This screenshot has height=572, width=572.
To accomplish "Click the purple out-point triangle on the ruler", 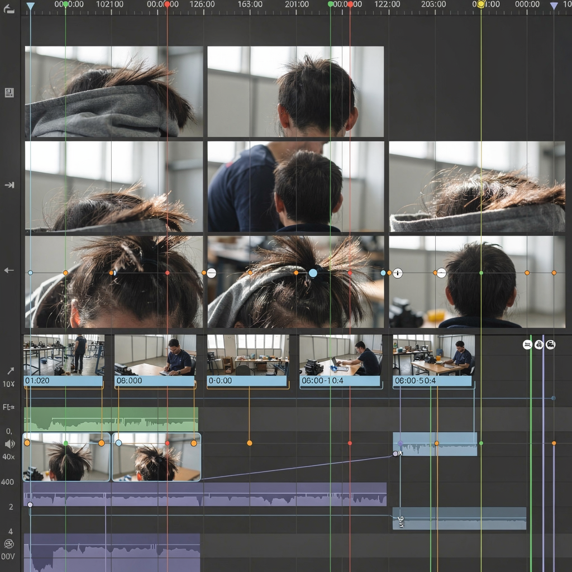I will (554, 6).
